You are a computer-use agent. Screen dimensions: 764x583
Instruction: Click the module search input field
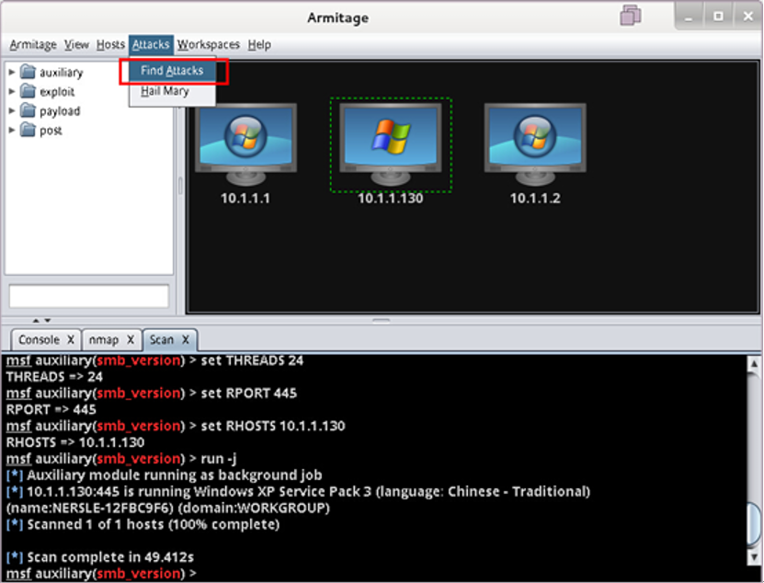tap(88, 296)
